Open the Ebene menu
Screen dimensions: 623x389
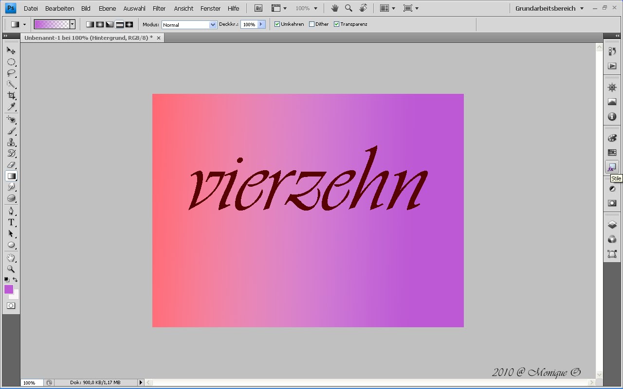tap(107, 8)
